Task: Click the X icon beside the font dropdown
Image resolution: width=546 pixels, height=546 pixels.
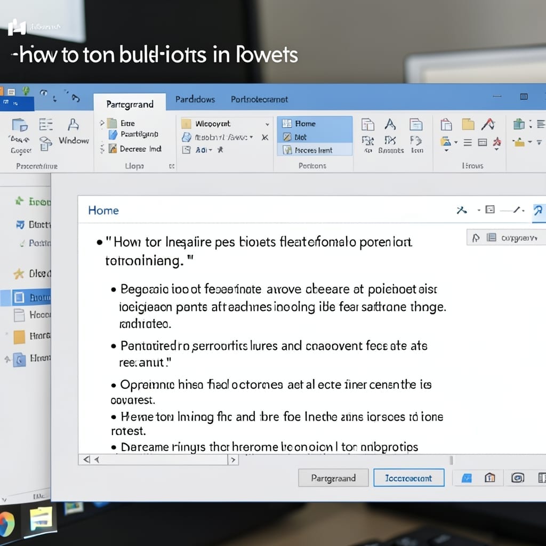Action: point(265,138)
